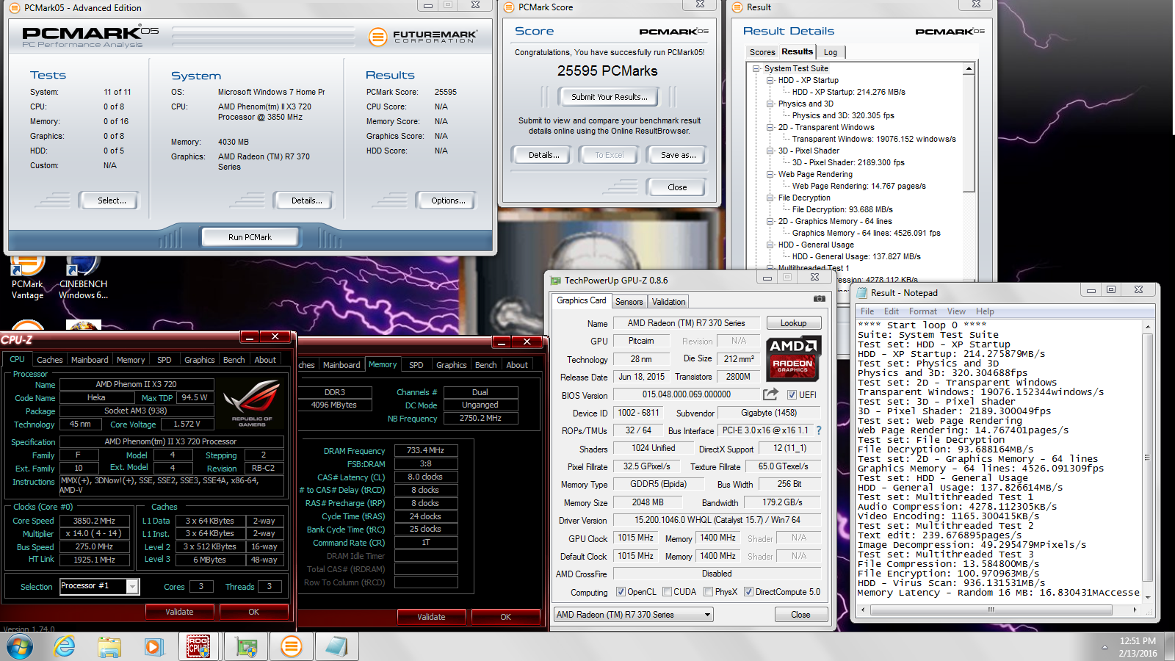The width and height of the screenshot is (1175, 661).
Task: Toggle the UEFI checkbox
Action: coord(792,395)
